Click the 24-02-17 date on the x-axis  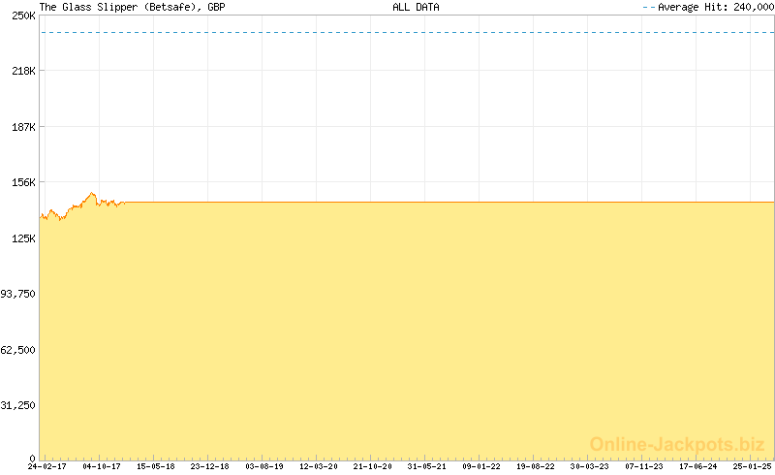[x=47, y=466]
